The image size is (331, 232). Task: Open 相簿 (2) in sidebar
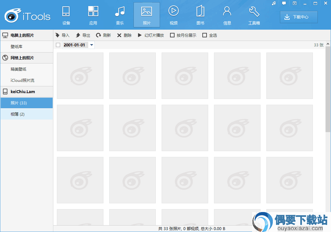[x=27, y=114]
